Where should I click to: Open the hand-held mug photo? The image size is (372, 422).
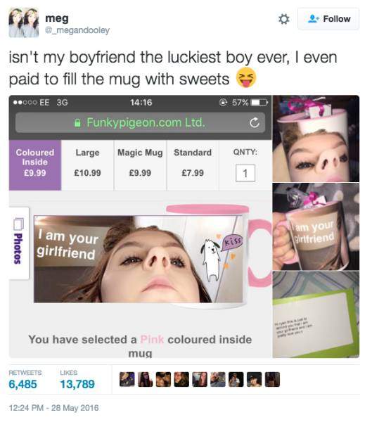point(316,226)
